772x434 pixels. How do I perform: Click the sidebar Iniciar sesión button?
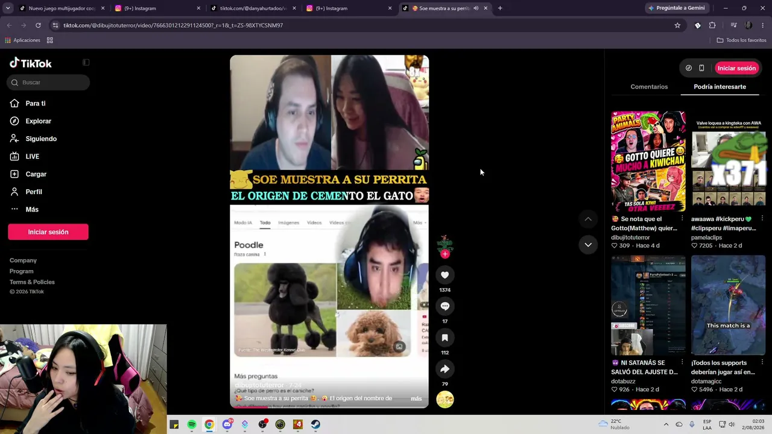click(48, 232)
